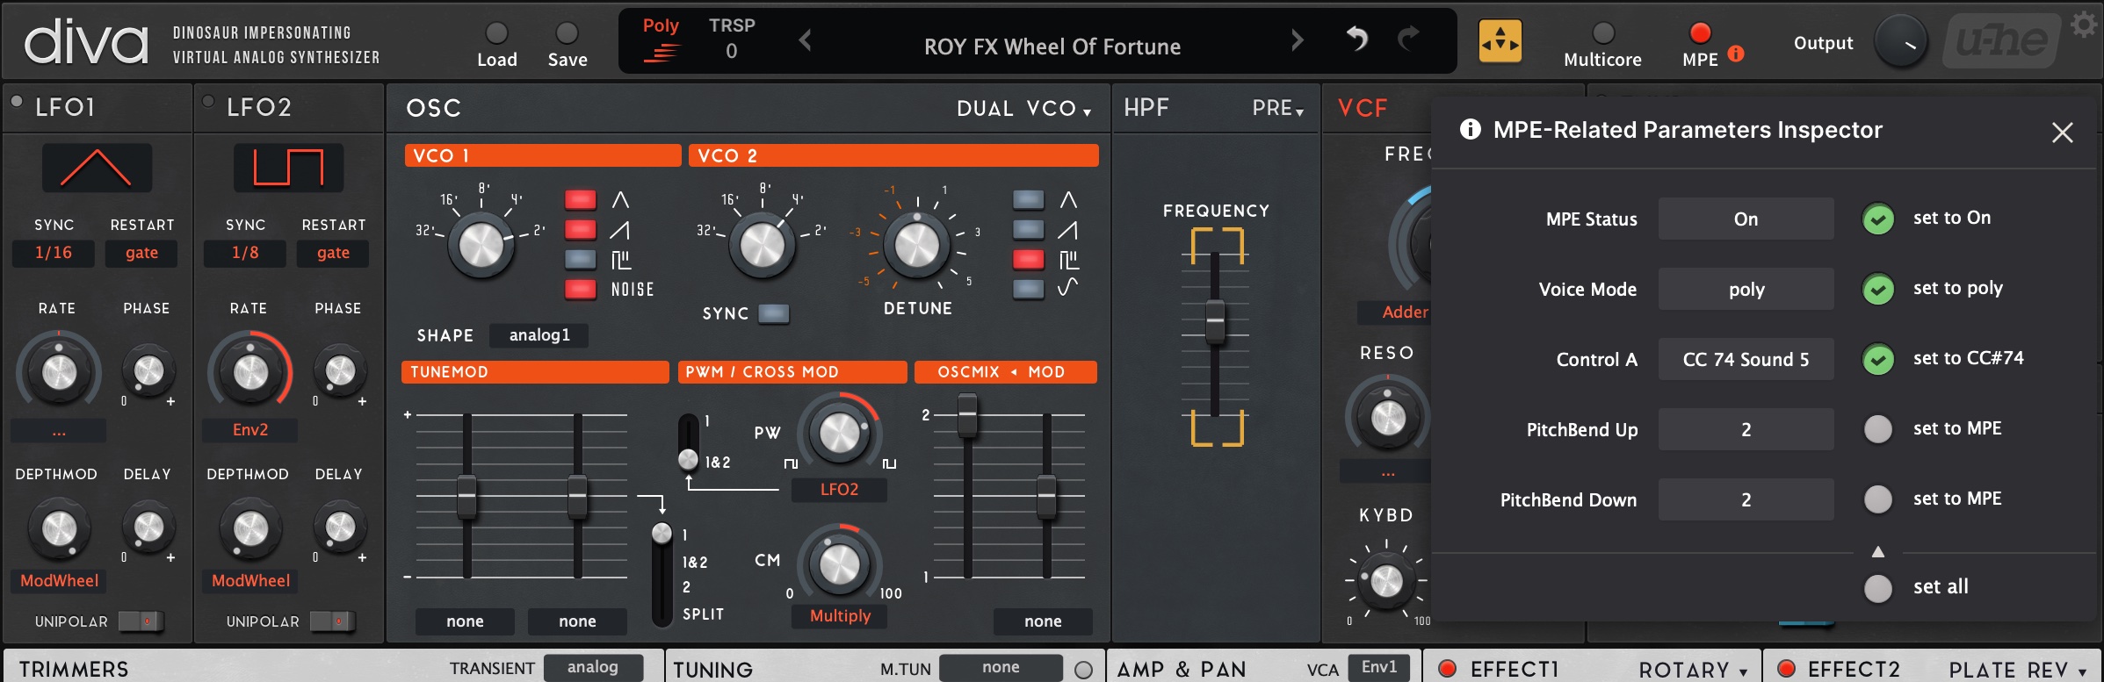Open the HPF PRE dropdown
This screenshot has height=682, width=2104.
click(x=1278, y=109)
